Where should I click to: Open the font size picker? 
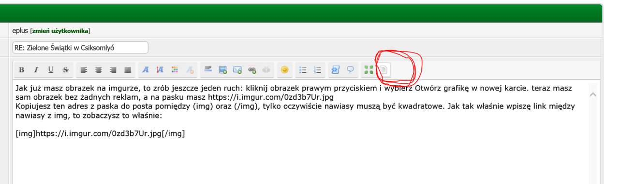click(x=160, y=70)
